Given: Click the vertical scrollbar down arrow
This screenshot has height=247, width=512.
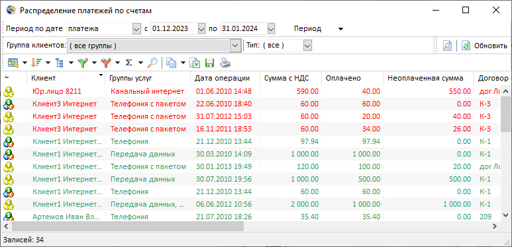Looking at the screenshot, I should [x=505, y=215].
